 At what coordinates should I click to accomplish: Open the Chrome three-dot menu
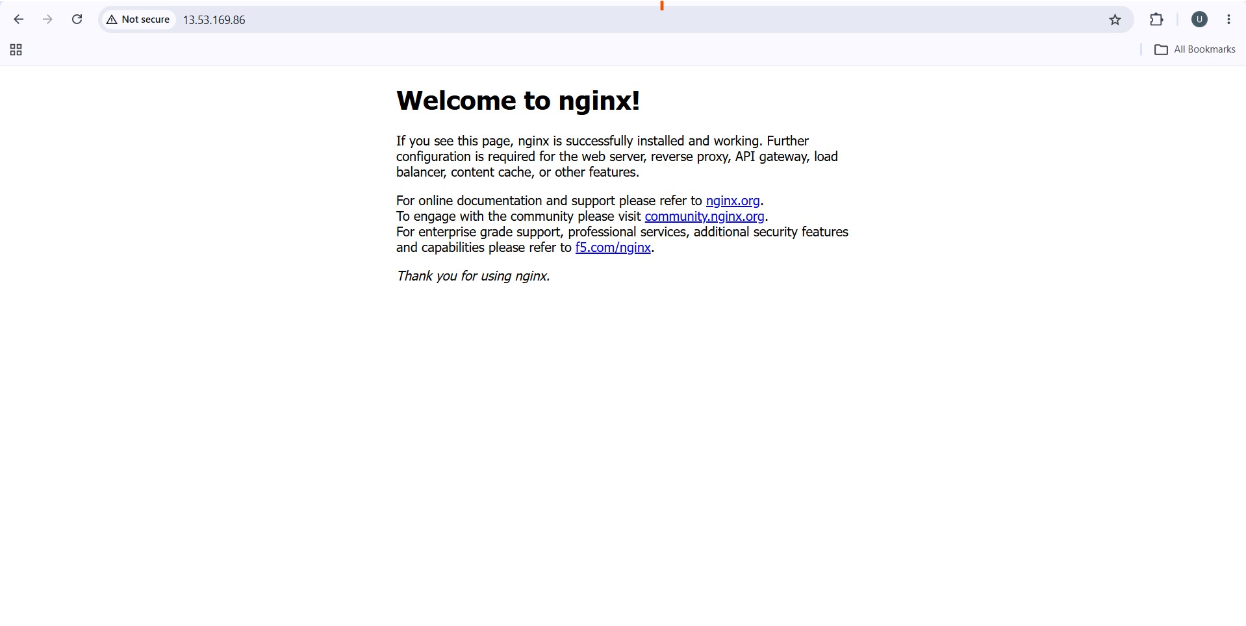click(1228, 19)
